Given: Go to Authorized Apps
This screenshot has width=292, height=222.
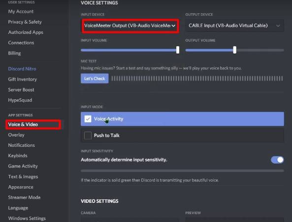Looking at the screenshot, I should 26,32.
